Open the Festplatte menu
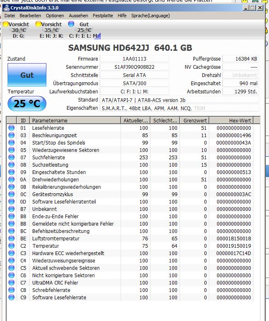Viewport: 269px width, 321px height. (103, 16)
